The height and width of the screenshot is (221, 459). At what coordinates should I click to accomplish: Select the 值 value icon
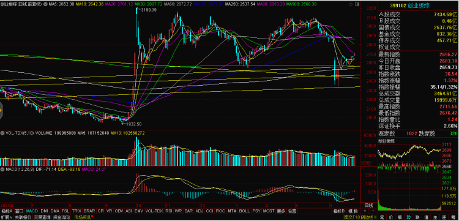point(426,217)
